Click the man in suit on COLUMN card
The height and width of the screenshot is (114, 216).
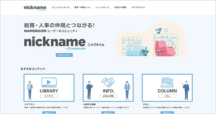[x=186, y=90]
